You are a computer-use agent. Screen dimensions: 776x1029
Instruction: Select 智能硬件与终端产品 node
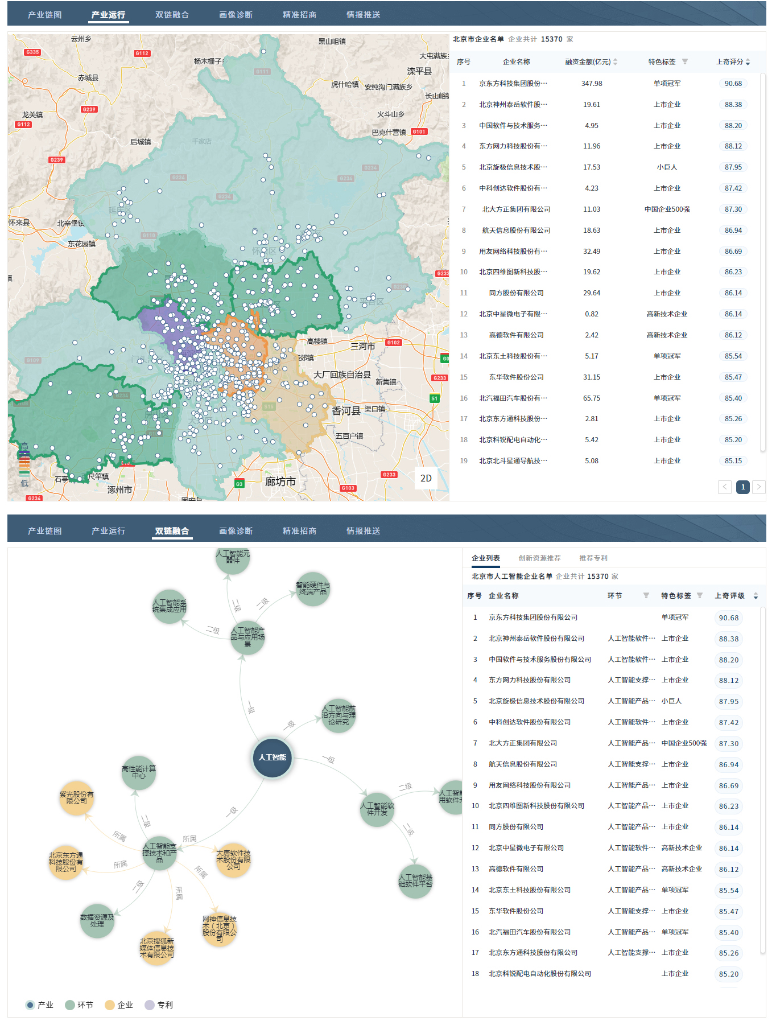[x=313, y=588]
